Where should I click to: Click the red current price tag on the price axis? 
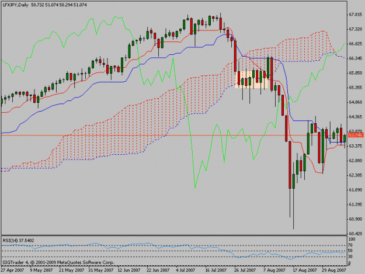pyautogui.click(x=356, y=135)
